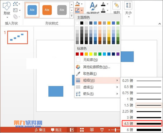Screen dimensions: 163x133
Task: Click the Shape Fill paint bucket icon
Action: click(x=77, y=4)
